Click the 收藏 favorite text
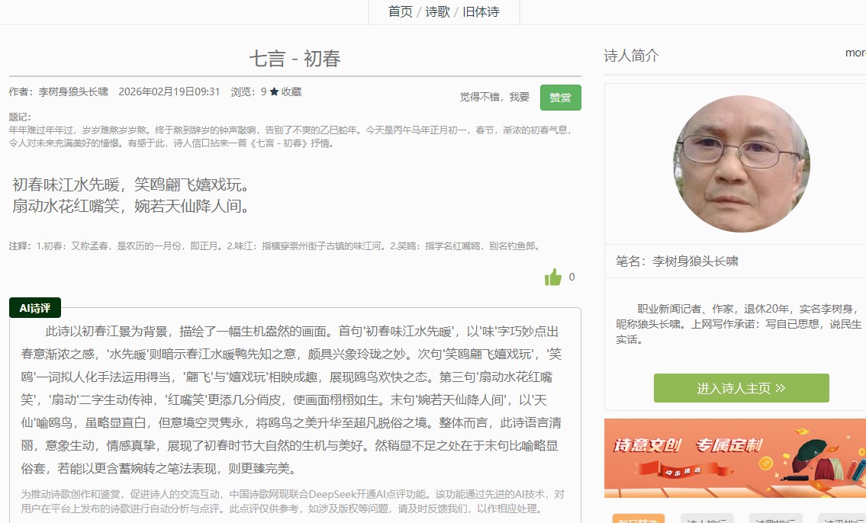 (x=291, y=91)
